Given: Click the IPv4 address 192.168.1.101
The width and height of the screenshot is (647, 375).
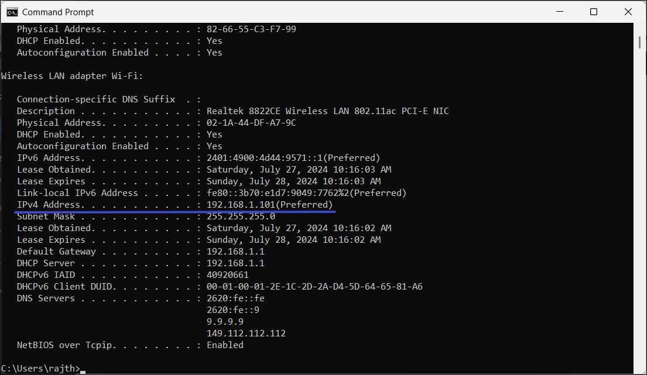Looking at the screenshot, I should point(240,205).
